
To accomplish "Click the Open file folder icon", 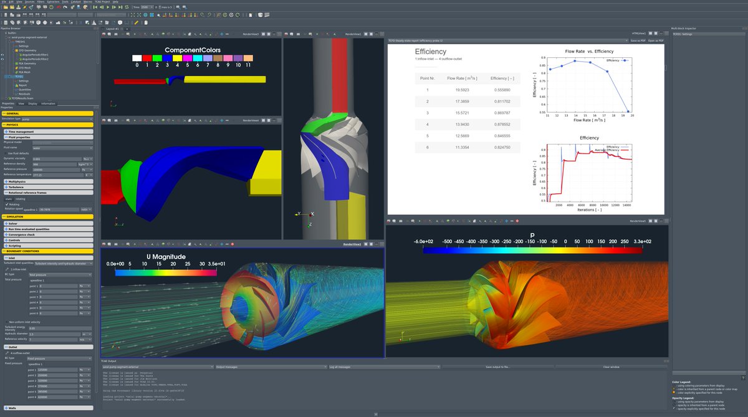I will [x=6, y=7].
